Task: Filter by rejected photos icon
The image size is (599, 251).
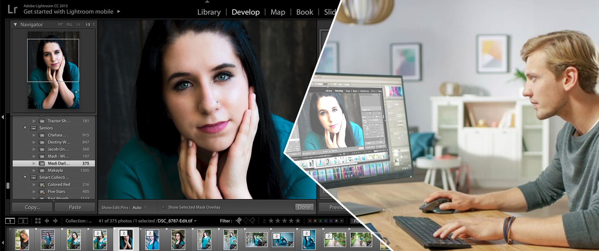Action: pos(252,221)
